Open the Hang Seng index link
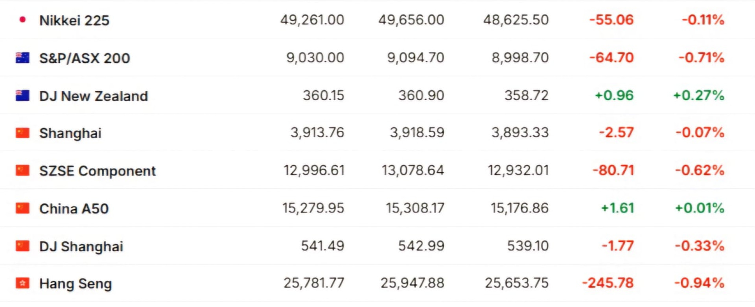This screenshot has width=755, height=307. point(75,284)
